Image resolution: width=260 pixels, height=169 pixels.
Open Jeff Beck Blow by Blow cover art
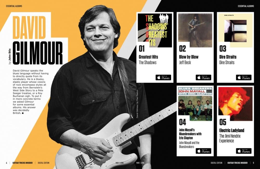pos(195,30)
